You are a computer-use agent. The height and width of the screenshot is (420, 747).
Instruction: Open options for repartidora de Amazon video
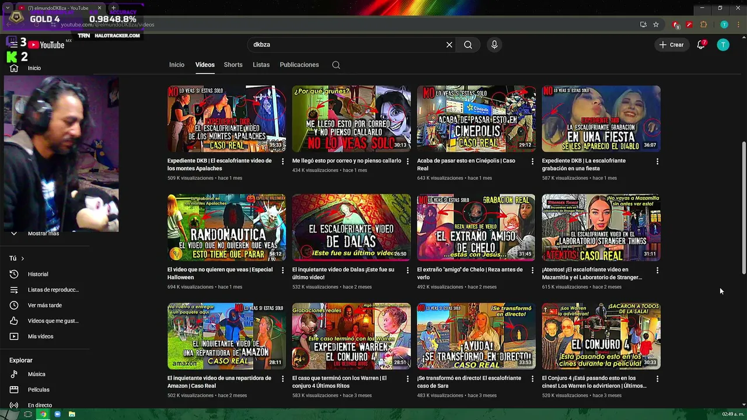[x=282, y=379]
